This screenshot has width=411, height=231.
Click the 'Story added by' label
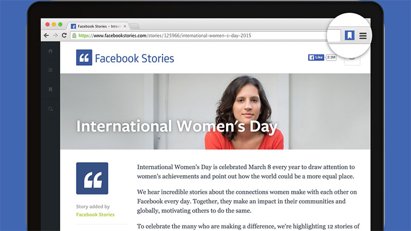(x=93, y=206)
